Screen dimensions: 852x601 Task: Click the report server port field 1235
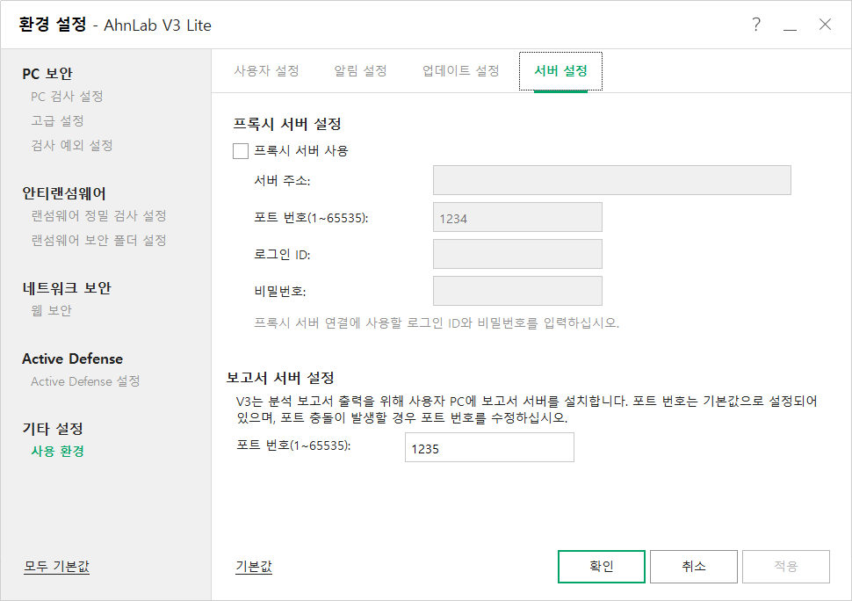(x=489, y=447)
